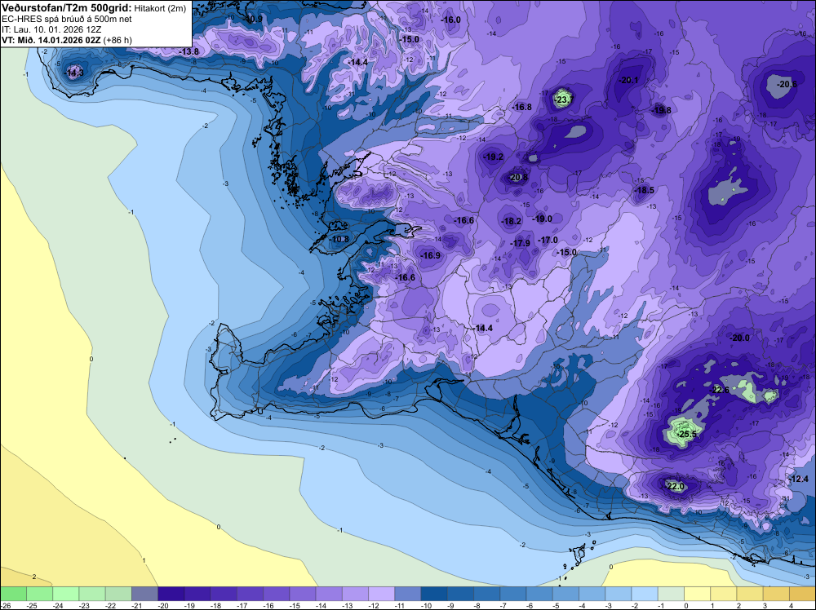Click the -10.8 temperature label
This screenshot has height=610, width=816.
tap(339, 239)
